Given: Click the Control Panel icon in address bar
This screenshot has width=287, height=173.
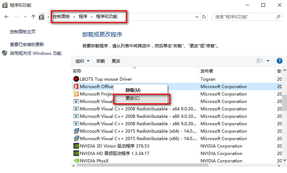Looking at the screenshot, I should coord(42,17).
